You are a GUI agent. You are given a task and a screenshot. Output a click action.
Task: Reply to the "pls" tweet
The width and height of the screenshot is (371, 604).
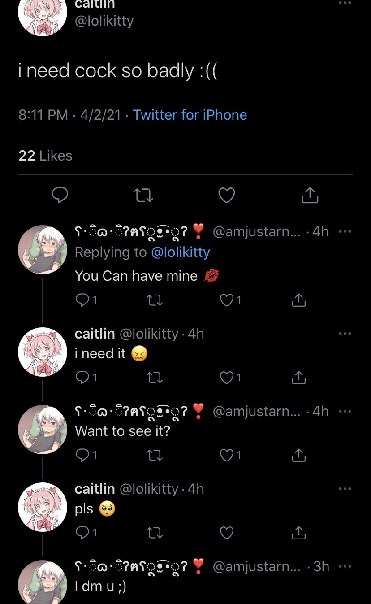[82, 533]
